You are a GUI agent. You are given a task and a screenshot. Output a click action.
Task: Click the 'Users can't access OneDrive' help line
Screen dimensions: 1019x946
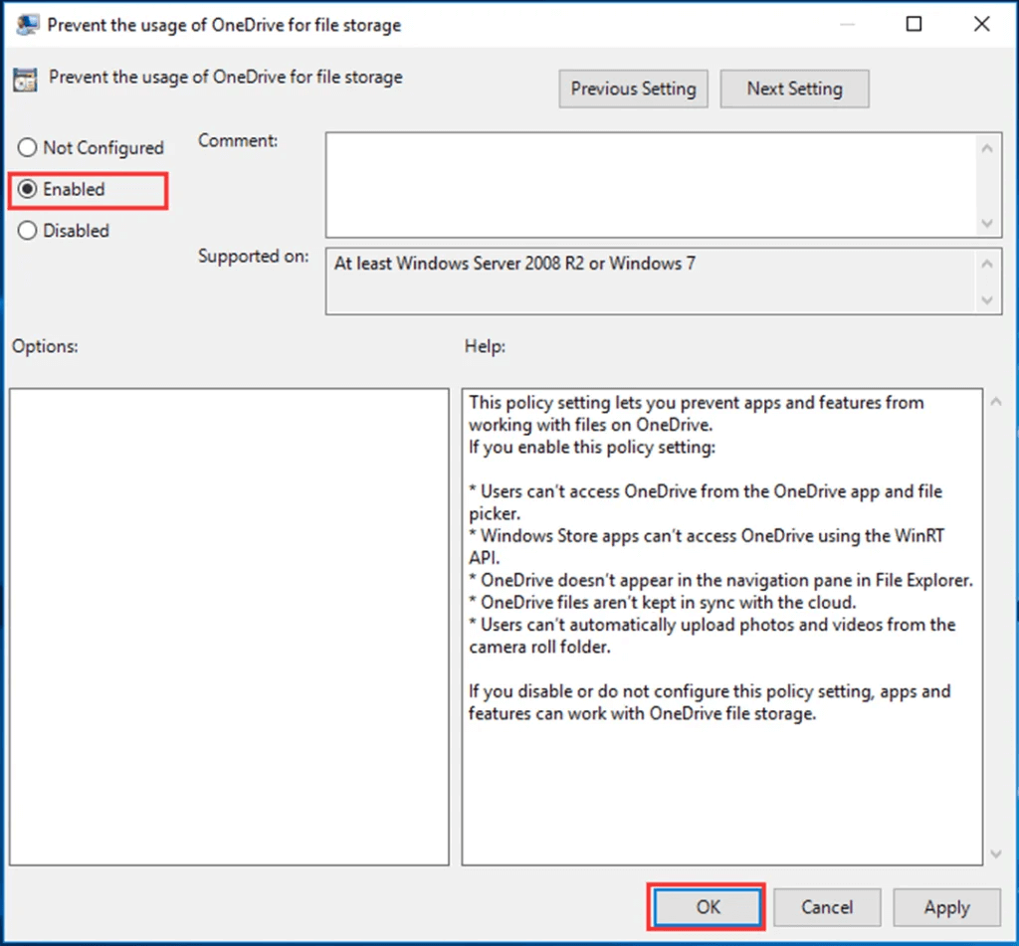coord(706,502)
